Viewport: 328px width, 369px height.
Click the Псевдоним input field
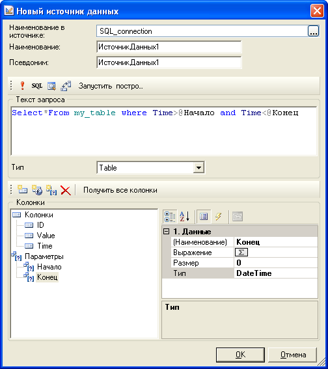pos(169,62)
